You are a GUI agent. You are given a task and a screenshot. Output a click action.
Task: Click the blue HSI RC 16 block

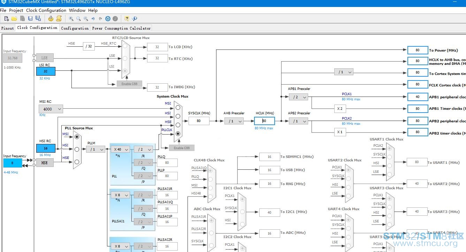tap(46, 148)
